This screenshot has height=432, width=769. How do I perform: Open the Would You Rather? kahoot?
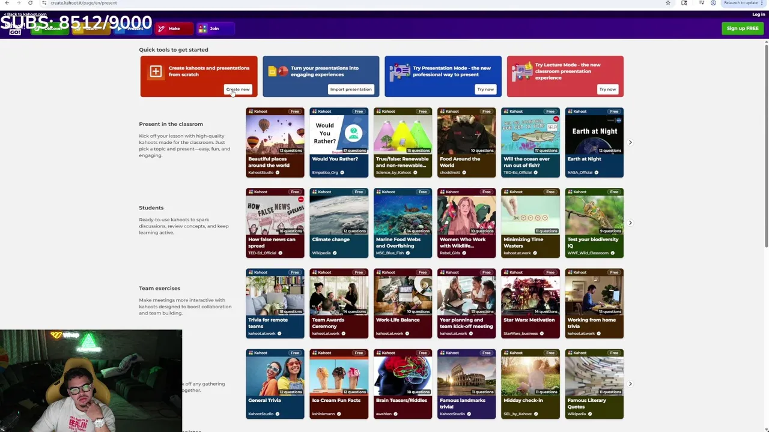tap(339, 142)
